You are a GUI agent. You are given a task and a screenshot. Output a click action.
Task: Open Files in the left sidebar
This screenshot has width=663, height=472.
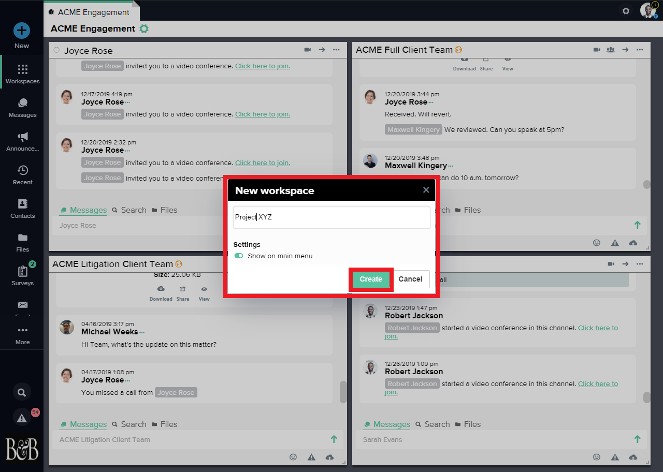(x=22, y=242)
